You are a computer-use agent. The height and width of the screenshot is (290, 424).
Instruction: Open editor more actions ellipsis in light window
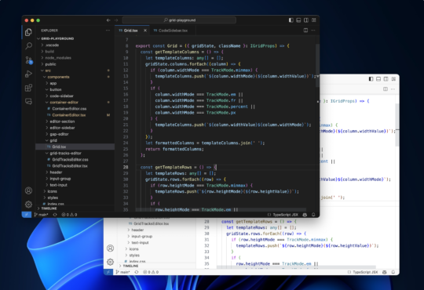[x=393, y=89]
